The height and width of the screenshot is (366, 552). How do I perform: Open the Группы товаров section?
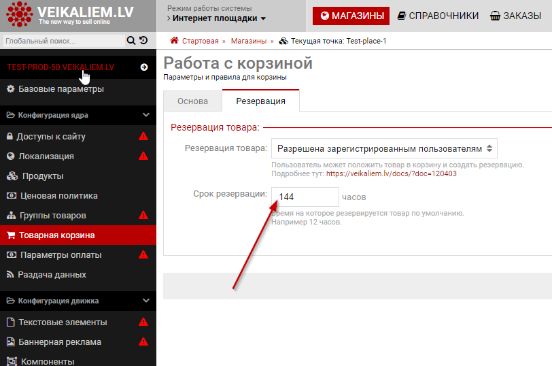(52, 216)
